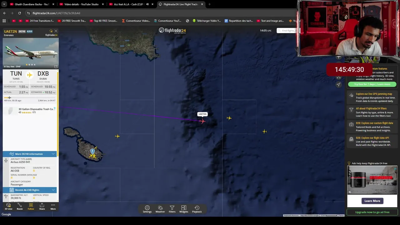Toggle Follow aircraft mode

[x=31, y=206]
